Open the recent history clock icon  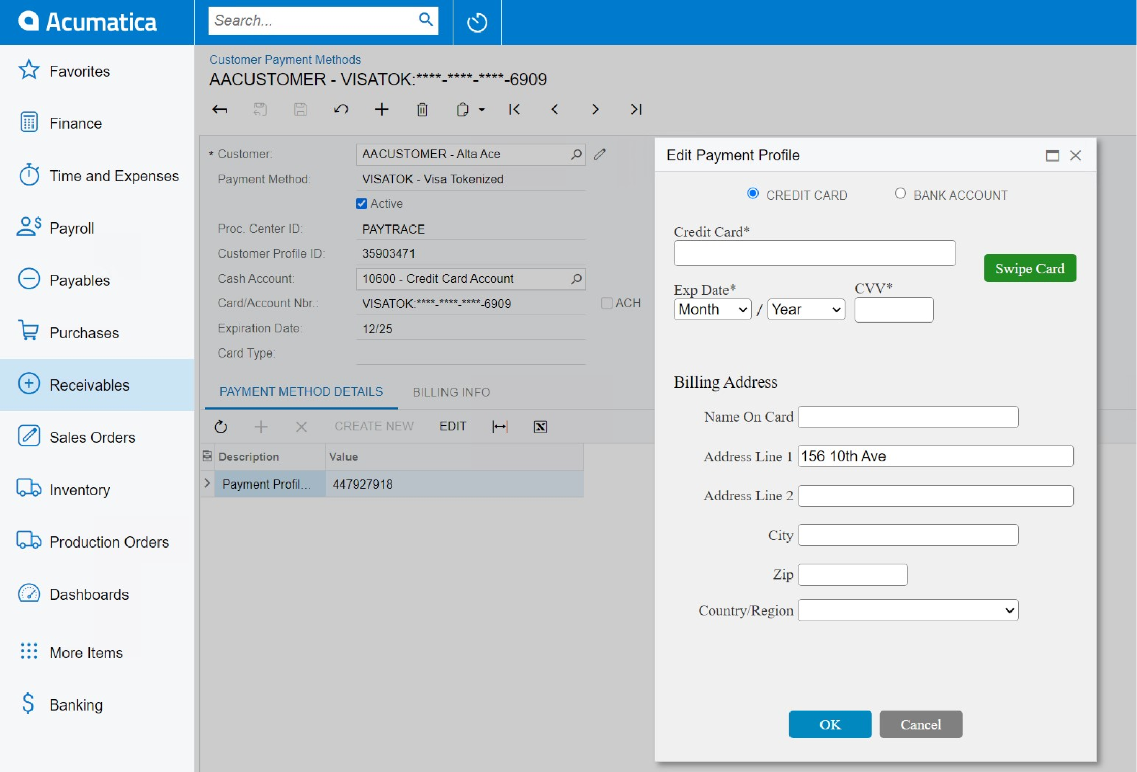click(x=477, y=22)
